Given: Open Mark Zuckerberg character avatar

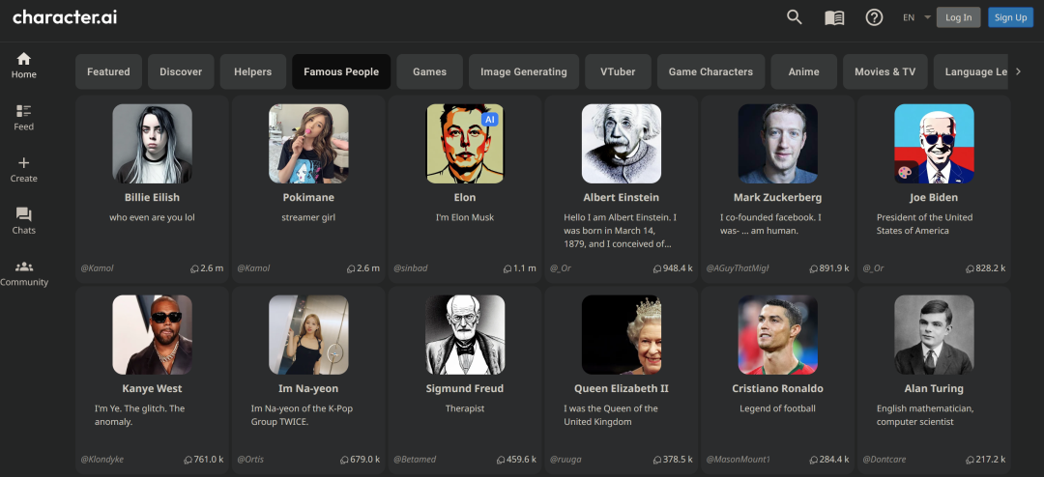Looking at the screenshot, I should tap(777, 144).
